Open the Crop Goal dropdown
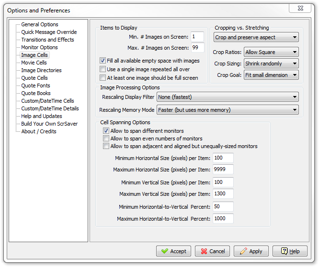The width and height of the screenshot is (319, 267). coord(271,75)
